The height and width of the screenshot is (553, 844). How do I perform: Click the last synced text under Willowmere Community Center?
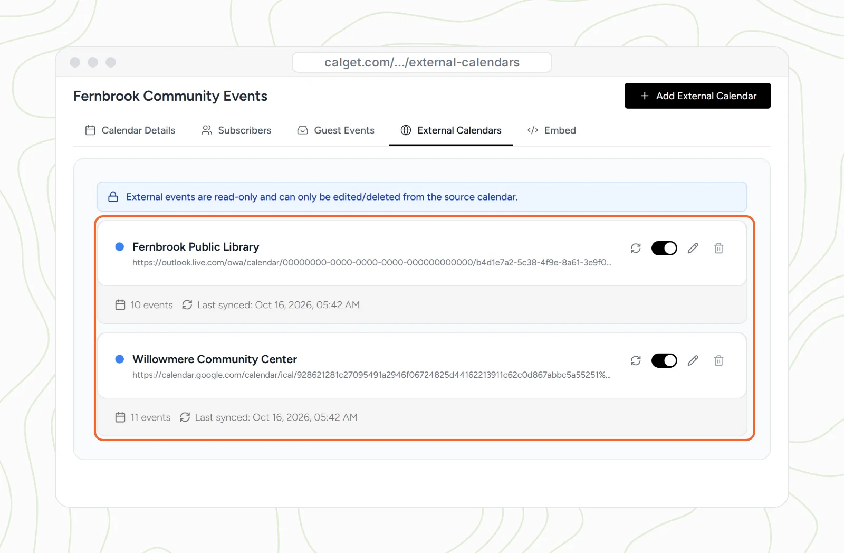click(276, 417)
